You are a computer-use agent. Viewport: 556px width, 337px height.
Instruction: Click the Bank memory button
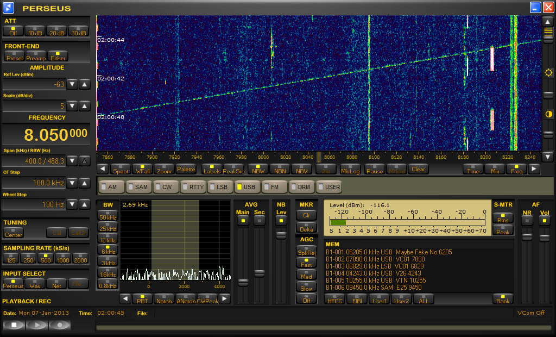tap(503, 299)
